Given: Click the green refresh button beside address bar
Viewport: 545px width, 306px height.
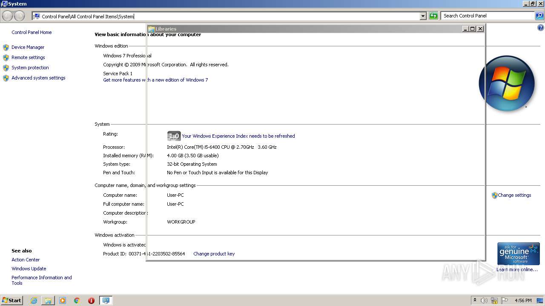Looking at the screenshot, I should [x=433, y=16].
